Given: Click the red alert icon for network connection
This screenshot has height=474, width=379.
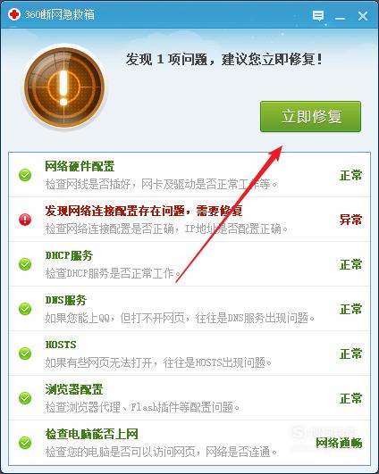Looking at the screenshot, I should [25, 220].
